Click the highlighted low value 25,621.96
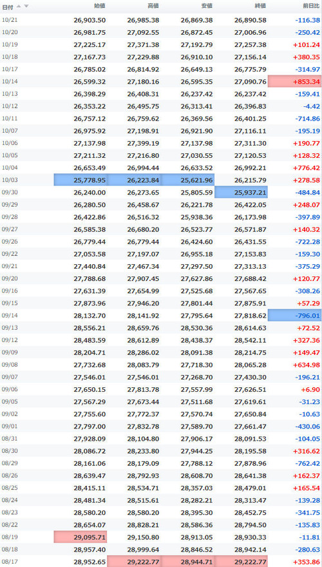 point(187,180)
